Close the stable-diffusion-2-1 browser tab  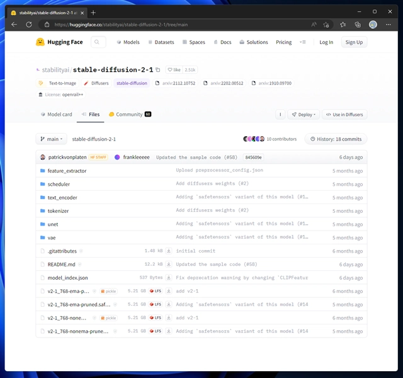click(82, 13)
